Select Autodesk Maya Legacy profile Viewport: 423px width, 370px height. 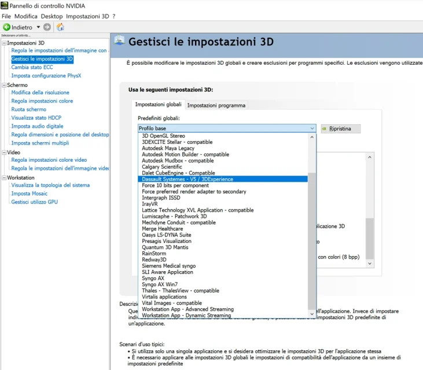[x=223, y=148]
